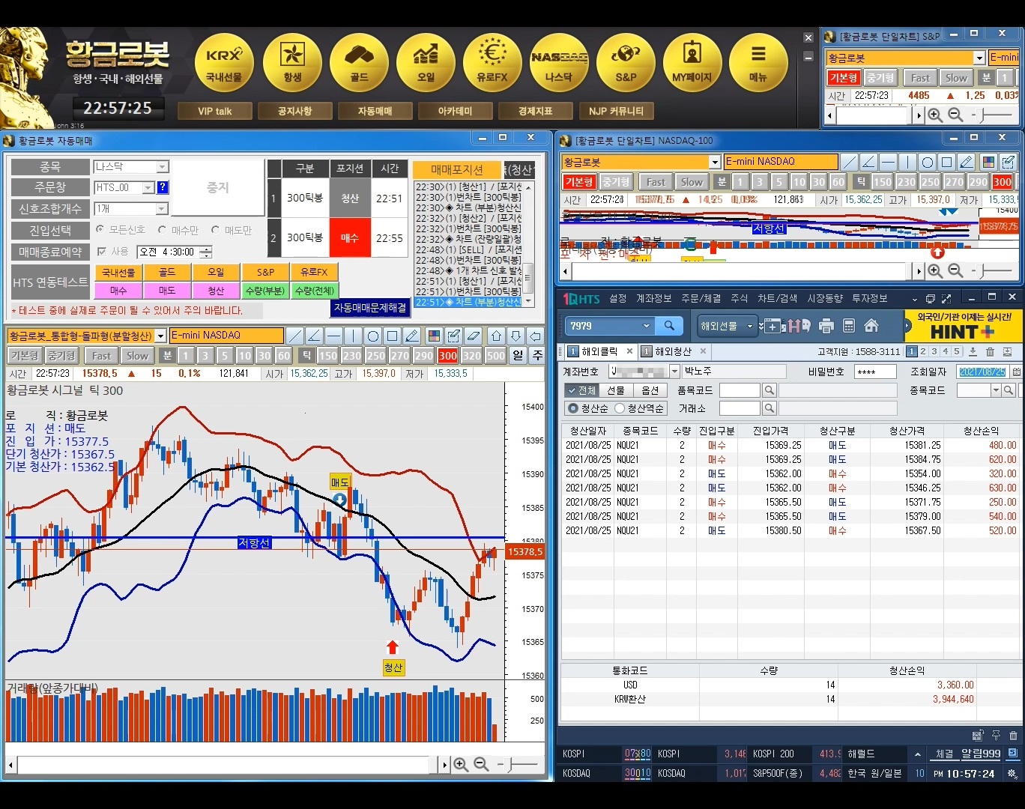
Task: Click zoom slider in NASDAQ-100 chart
Action: (992, 271)
